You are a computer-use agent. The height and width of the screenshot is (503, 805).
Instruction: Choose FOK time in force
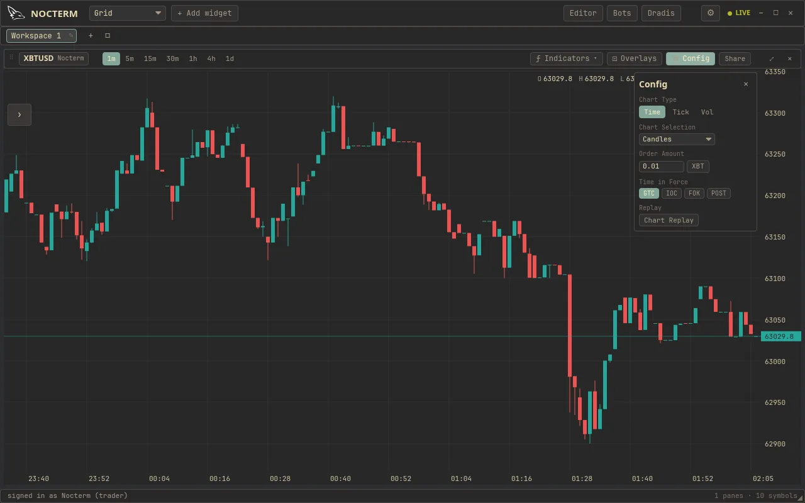click(x=694, y=194)
